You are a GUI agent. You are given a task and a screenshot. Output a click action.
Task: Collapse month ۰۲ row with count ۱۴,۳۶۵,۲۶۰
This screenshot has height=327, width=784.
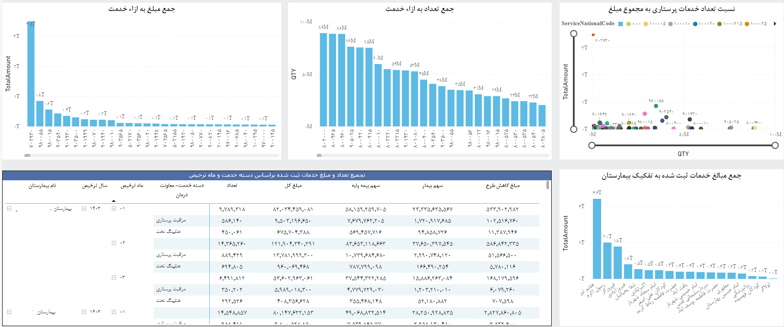(x=114, y=243)
